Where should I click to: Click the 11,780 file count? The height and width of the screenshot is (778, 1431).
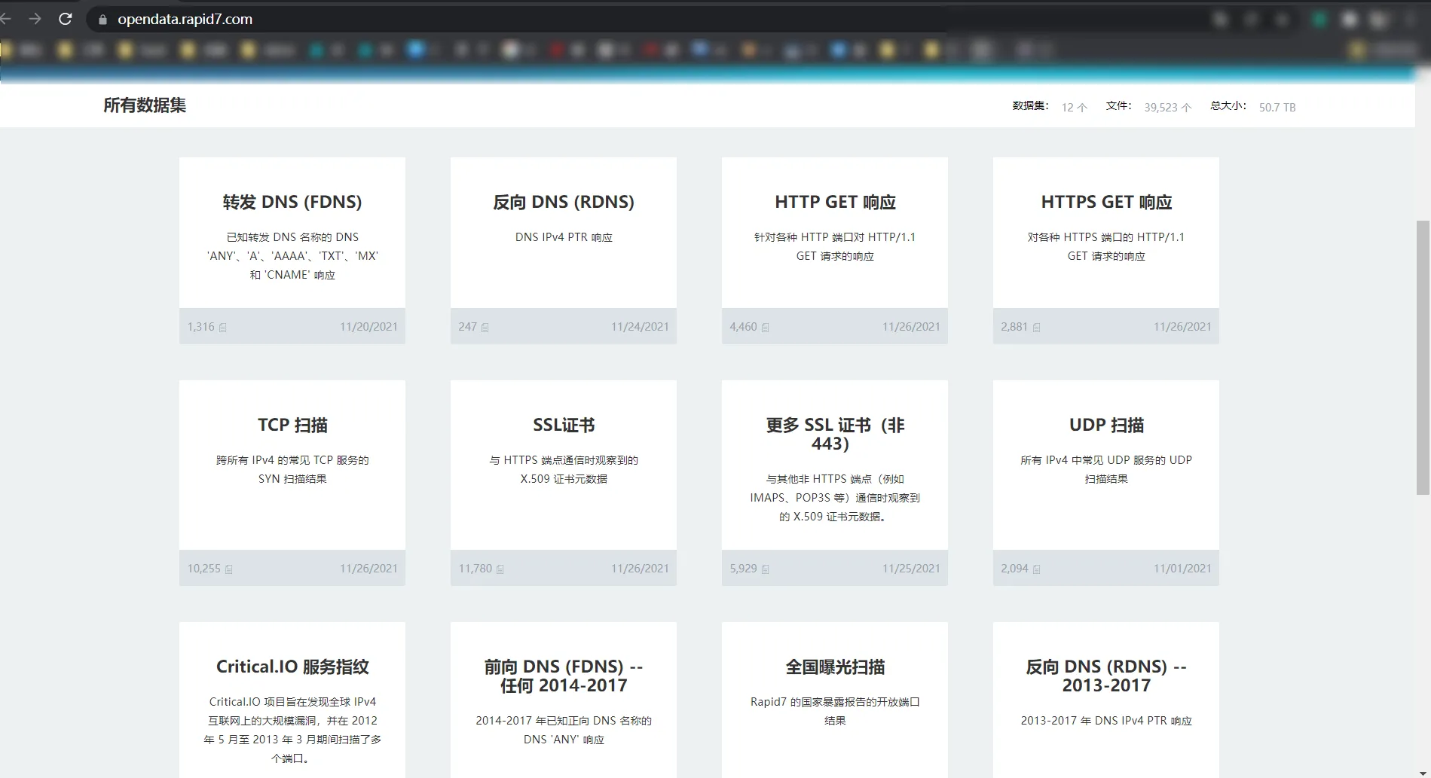[x=475, y=569]
